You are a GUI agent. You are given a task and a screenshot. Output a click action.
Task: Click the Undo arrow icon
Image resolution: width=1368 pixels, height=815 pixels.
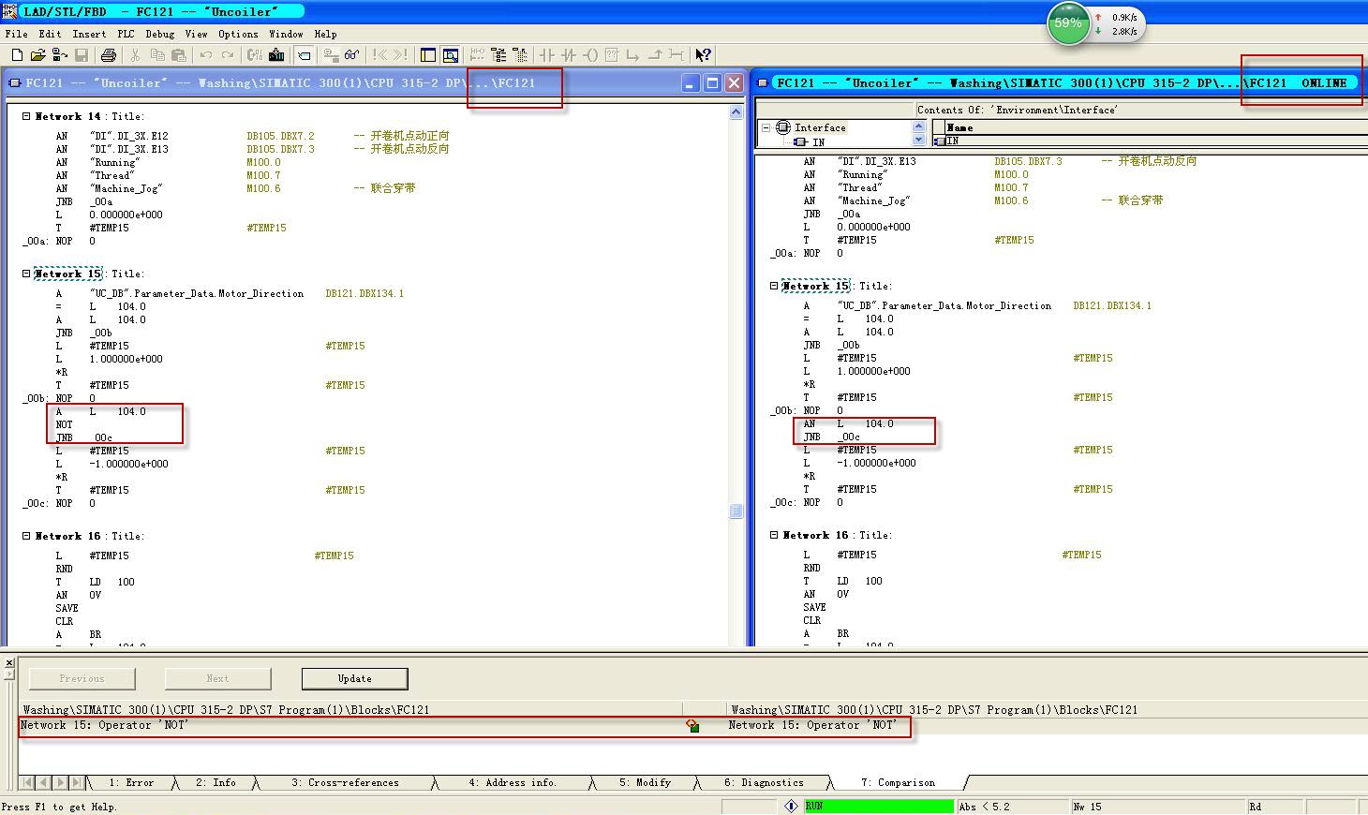pos(206,55)
